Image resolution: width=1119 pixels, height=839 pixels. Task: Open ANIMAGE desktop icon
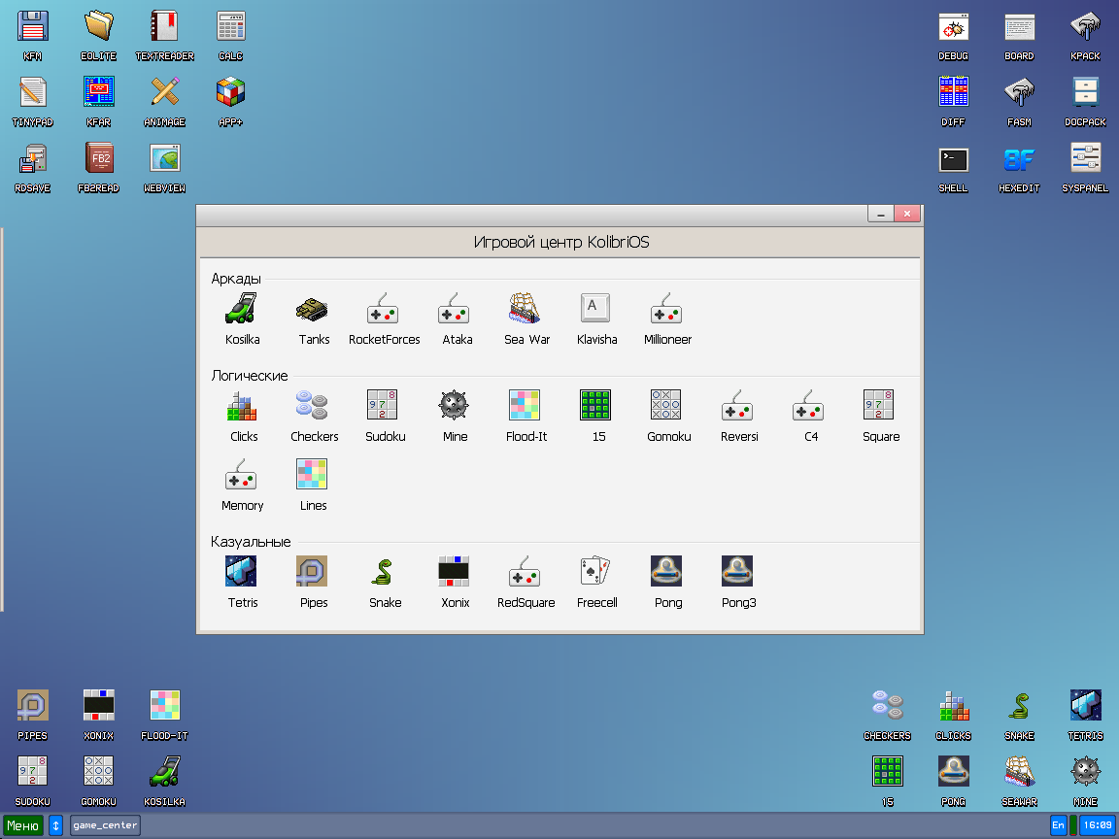[x=164, y=102]
